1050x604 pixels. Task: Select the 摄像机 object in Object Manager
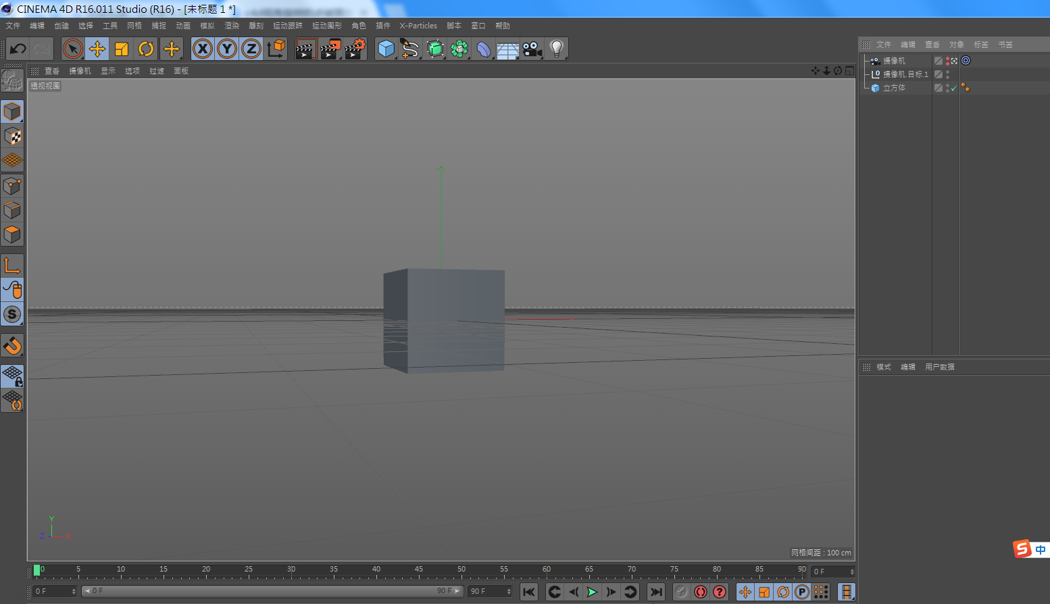tap(894, 61)
